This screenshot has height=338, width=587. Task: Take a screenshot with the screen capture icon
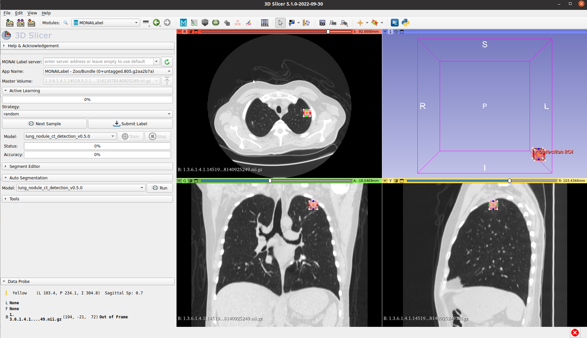coord(322,23)
